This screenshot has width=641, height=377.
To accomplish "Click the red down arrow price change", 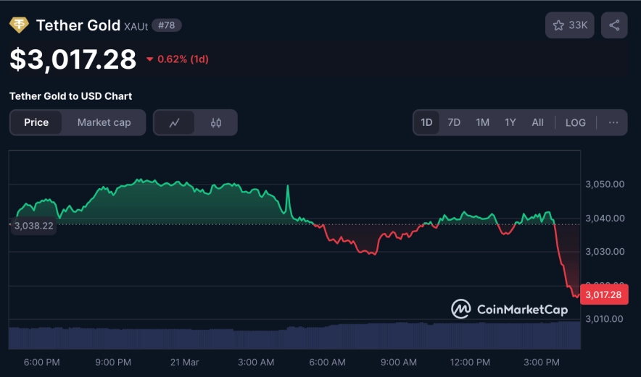I will [150, 59].
